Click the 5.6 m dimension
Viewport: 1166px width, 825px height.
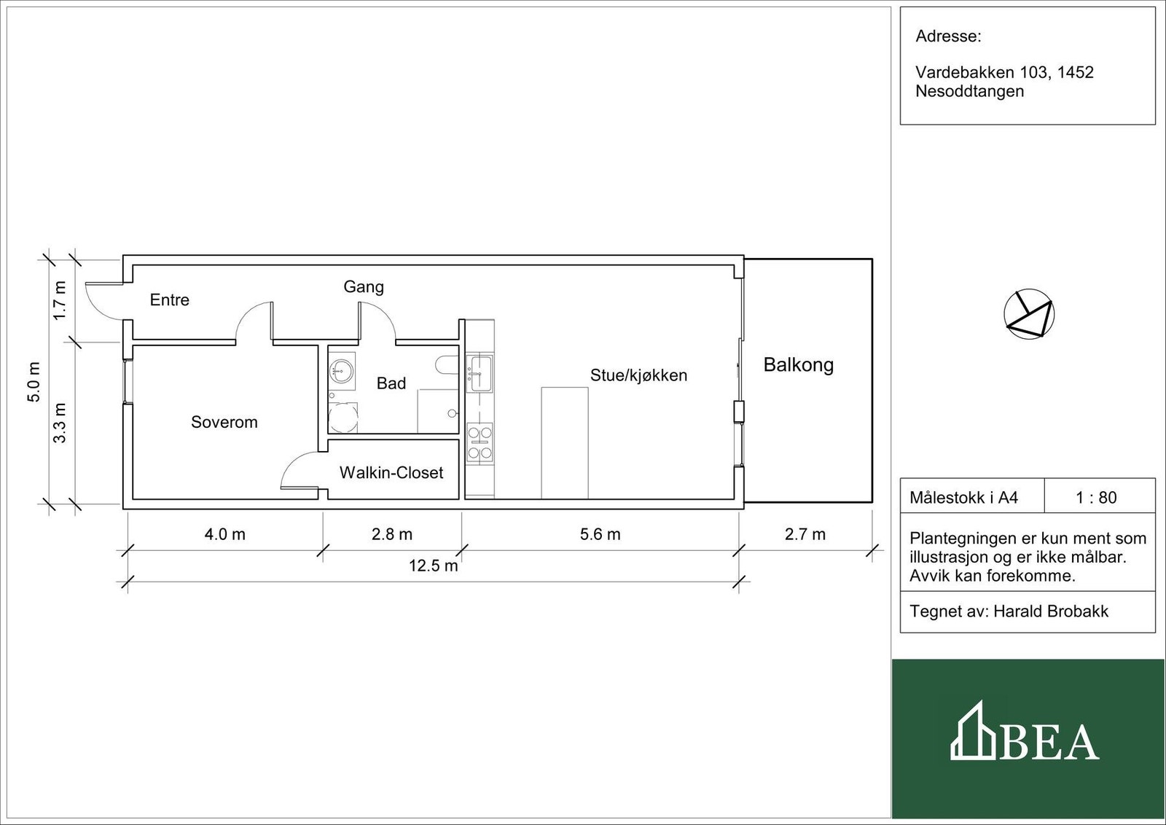coord(600,534)
